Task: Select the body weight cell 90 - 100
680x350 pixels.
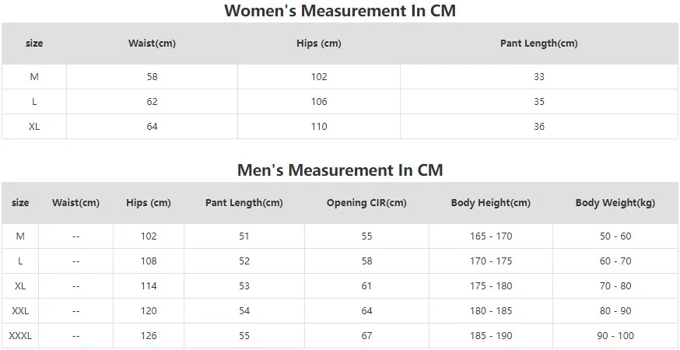Action: click(x=615, y=336)
